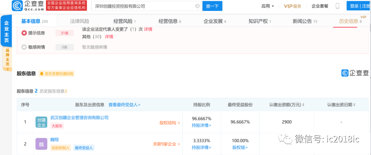Open 持股详情 under 3.3333%

201,147
